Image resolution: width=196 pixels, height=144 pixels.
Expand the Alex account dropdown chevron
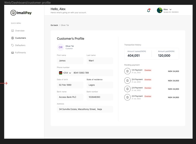(x=171, y=9)
